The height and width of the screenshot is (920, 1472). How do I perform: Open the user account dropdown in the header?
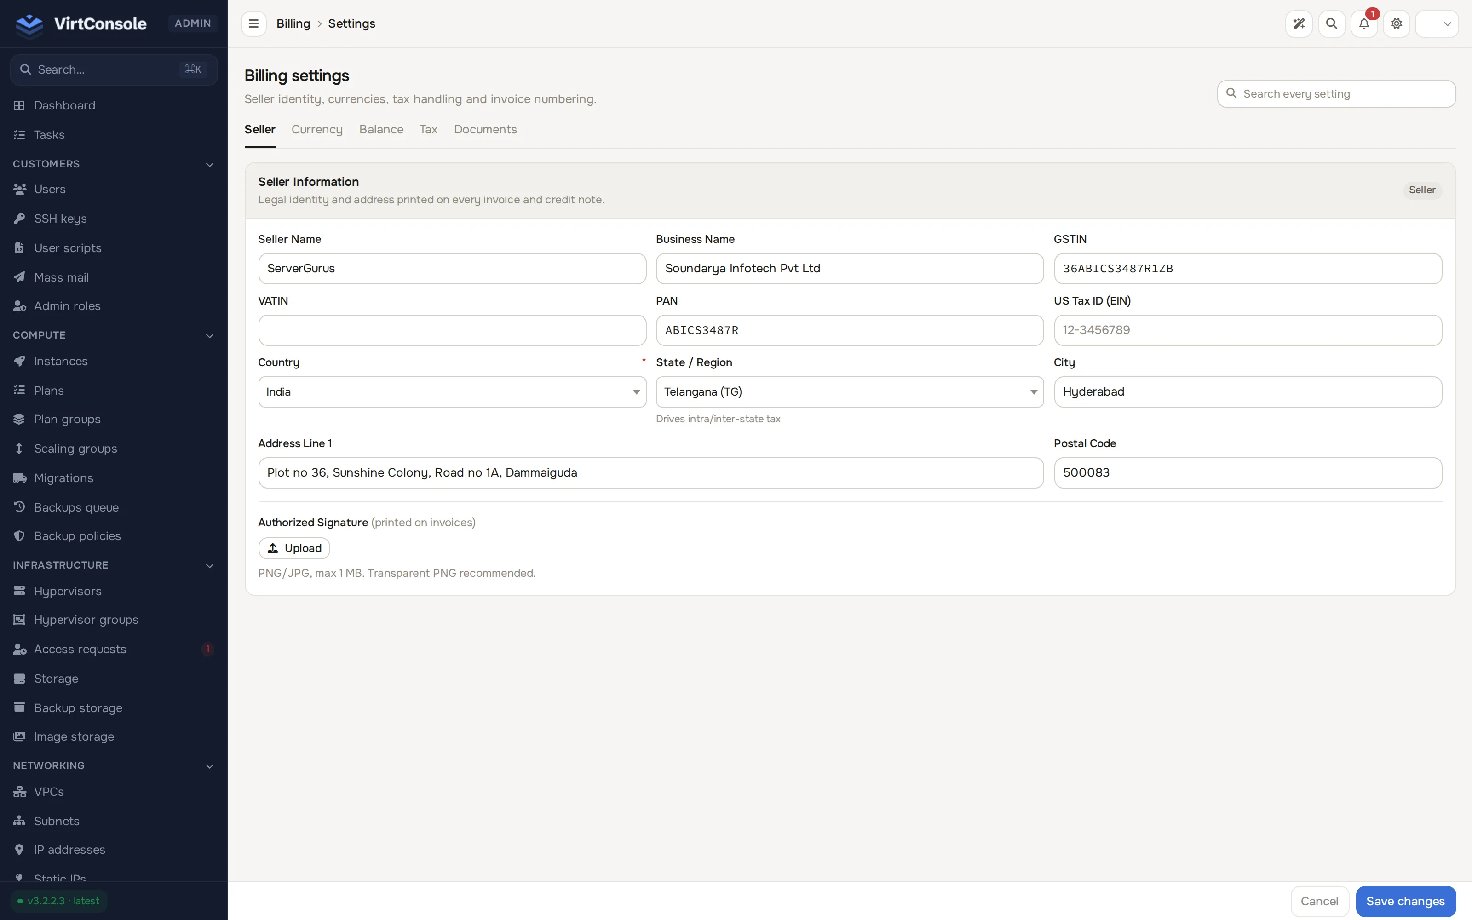(x=1437, y=24)
